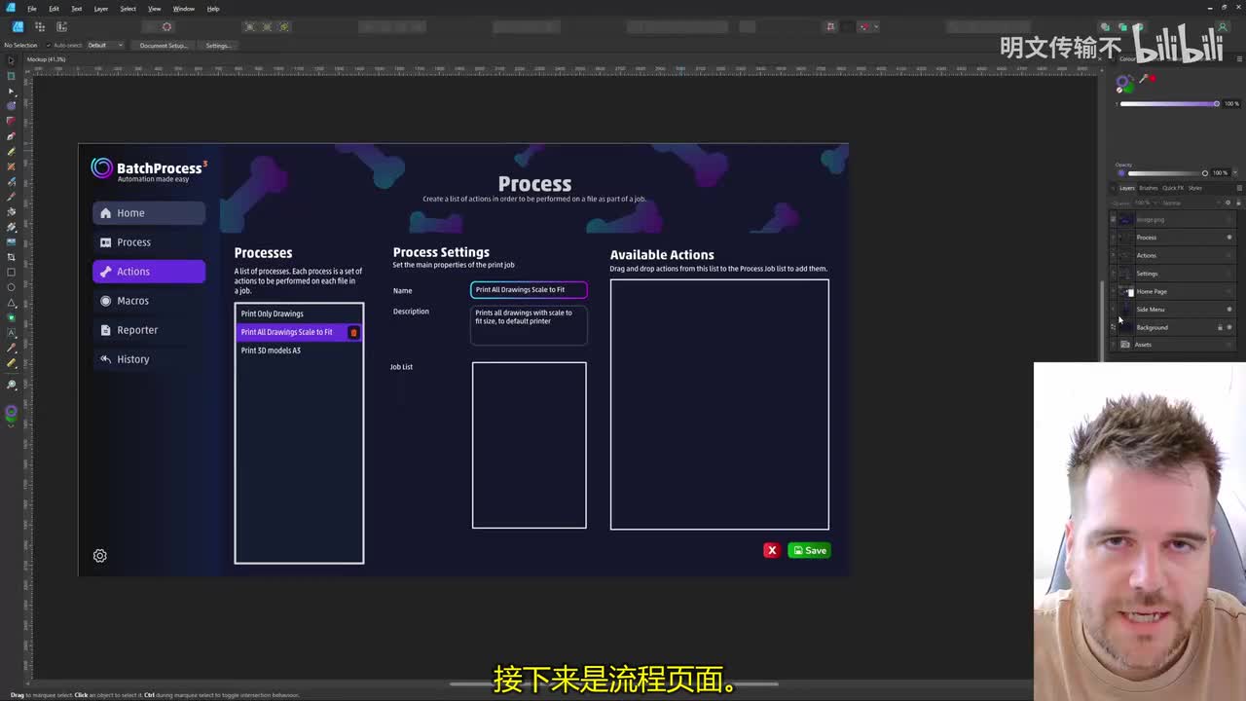Click the red circular sync icon in toolbar

tap(166, 26)
